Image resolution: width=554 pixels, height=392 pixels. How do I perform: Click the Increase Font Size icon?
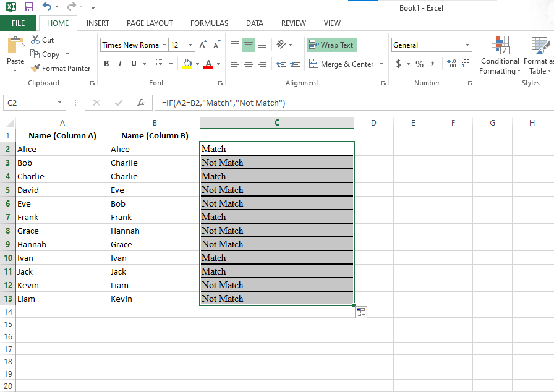point(203,45)
